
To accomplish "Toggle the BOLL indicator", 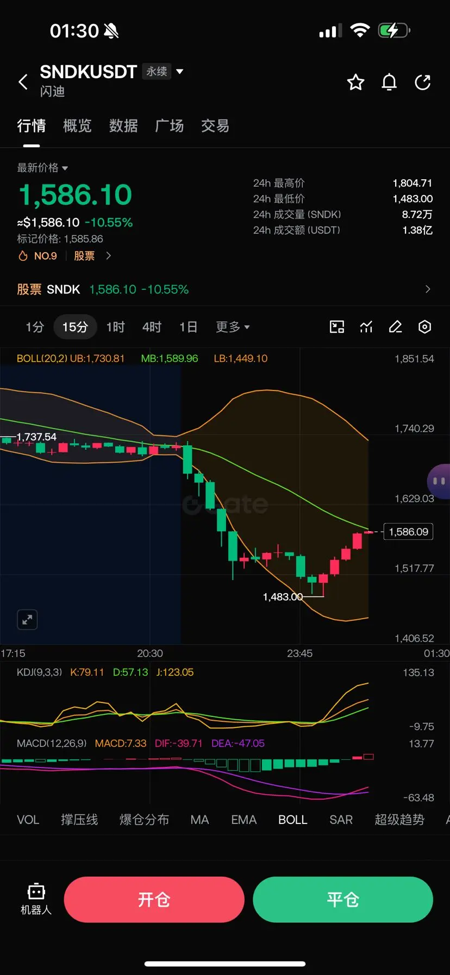I will coord(293,820).
